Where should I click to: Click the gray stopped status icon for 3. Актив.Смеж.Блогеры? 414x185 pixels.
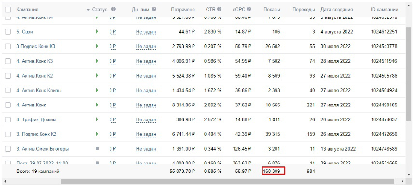pyautogui.click(x=97, y=149)
